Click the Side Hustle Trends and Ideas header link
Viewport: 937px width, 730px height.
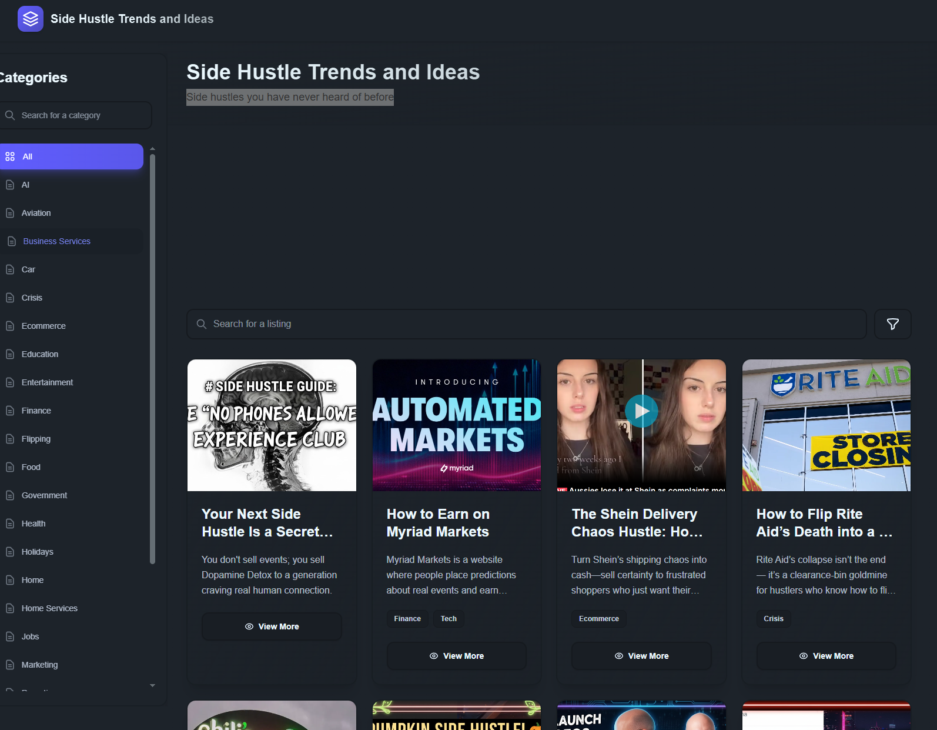(132, 19)
